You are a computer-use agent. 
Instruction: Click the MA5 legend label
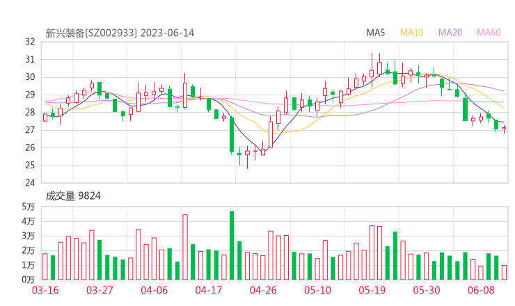375,33
